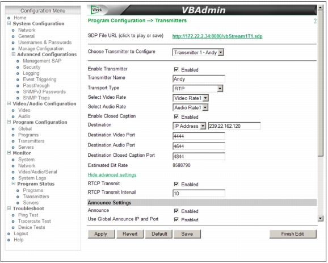Screen dimensions: 328x263
Task: Uncheck the Enable Transmitter checkbox
Action: [x=176, y=69]
